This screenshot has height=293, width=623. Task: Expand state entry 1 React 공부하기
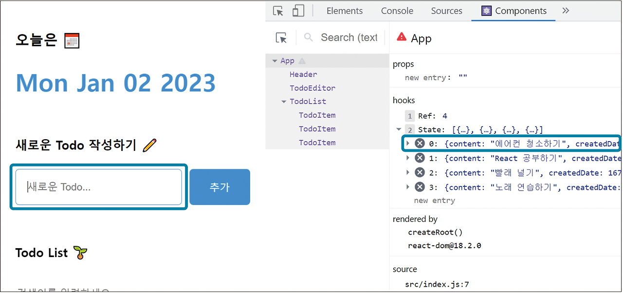(408, 158)
